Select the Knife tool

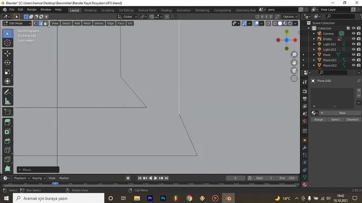pyautogui.click(x=7, y=159)
